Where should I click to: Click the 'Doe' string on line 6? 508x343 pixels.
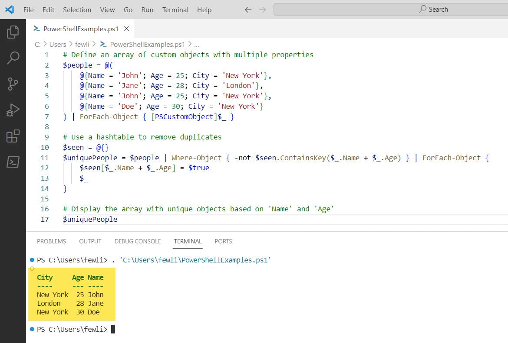[x=128, y=107]
